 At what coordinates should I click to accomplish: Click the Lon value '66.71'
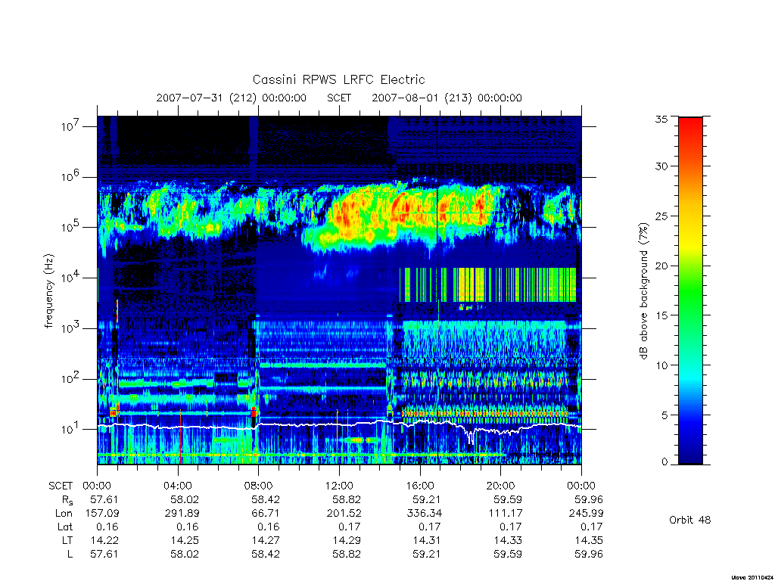(266, 514)
